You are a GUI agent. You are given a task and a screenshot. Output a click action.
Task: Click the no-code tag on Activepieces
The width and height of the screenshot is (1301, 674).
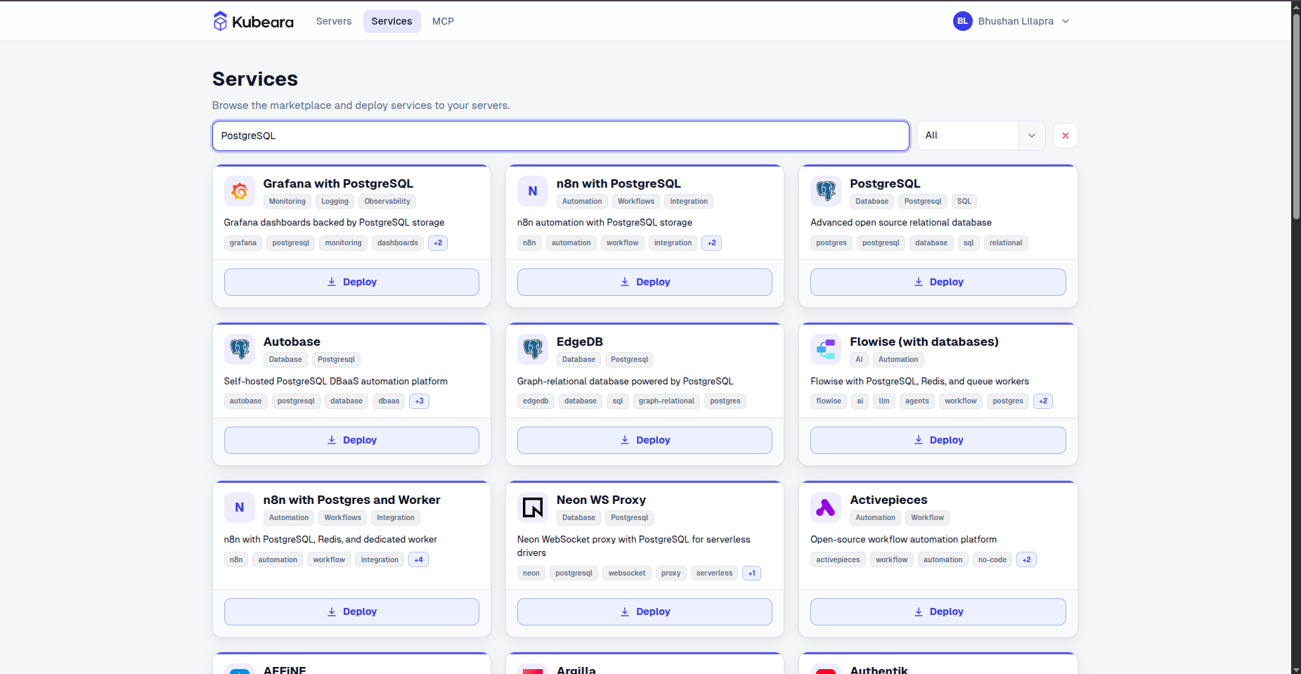pos(992,560)
